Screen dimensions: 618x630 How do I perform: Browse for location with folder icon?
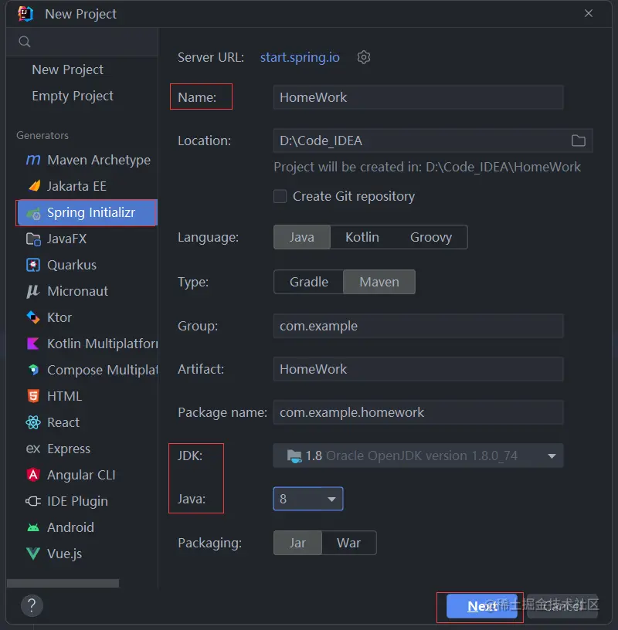pyautogui.click(x=578, y=141)
